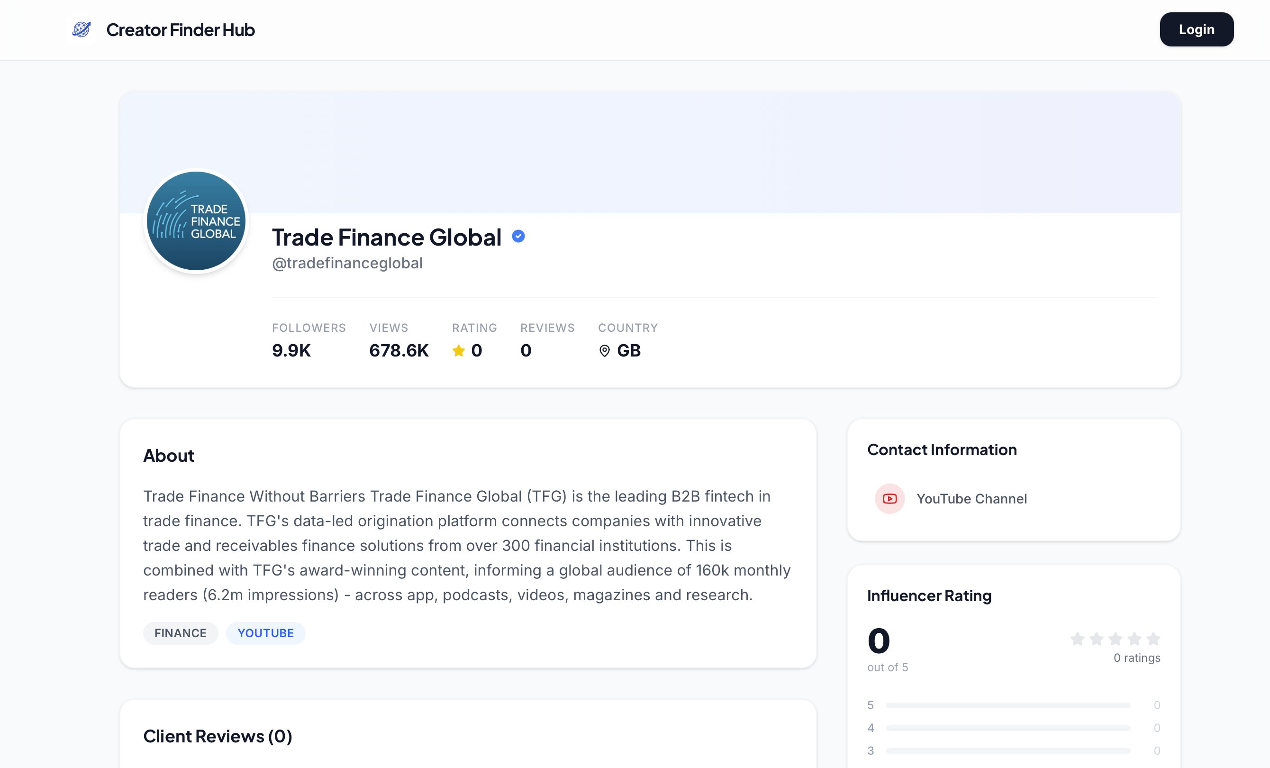1270x768 pixels.
Task: Open the YouTube Channel via its red play icon
Action: click(889, 498)
